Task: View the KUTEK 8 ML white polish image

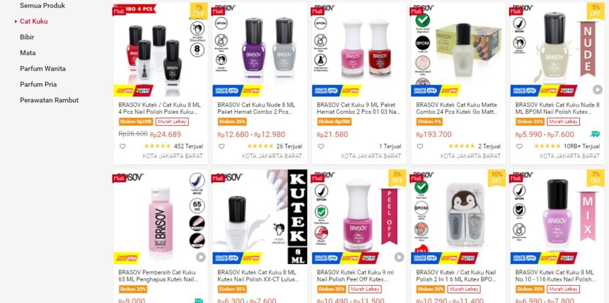Action: click(x=259, y=217)
